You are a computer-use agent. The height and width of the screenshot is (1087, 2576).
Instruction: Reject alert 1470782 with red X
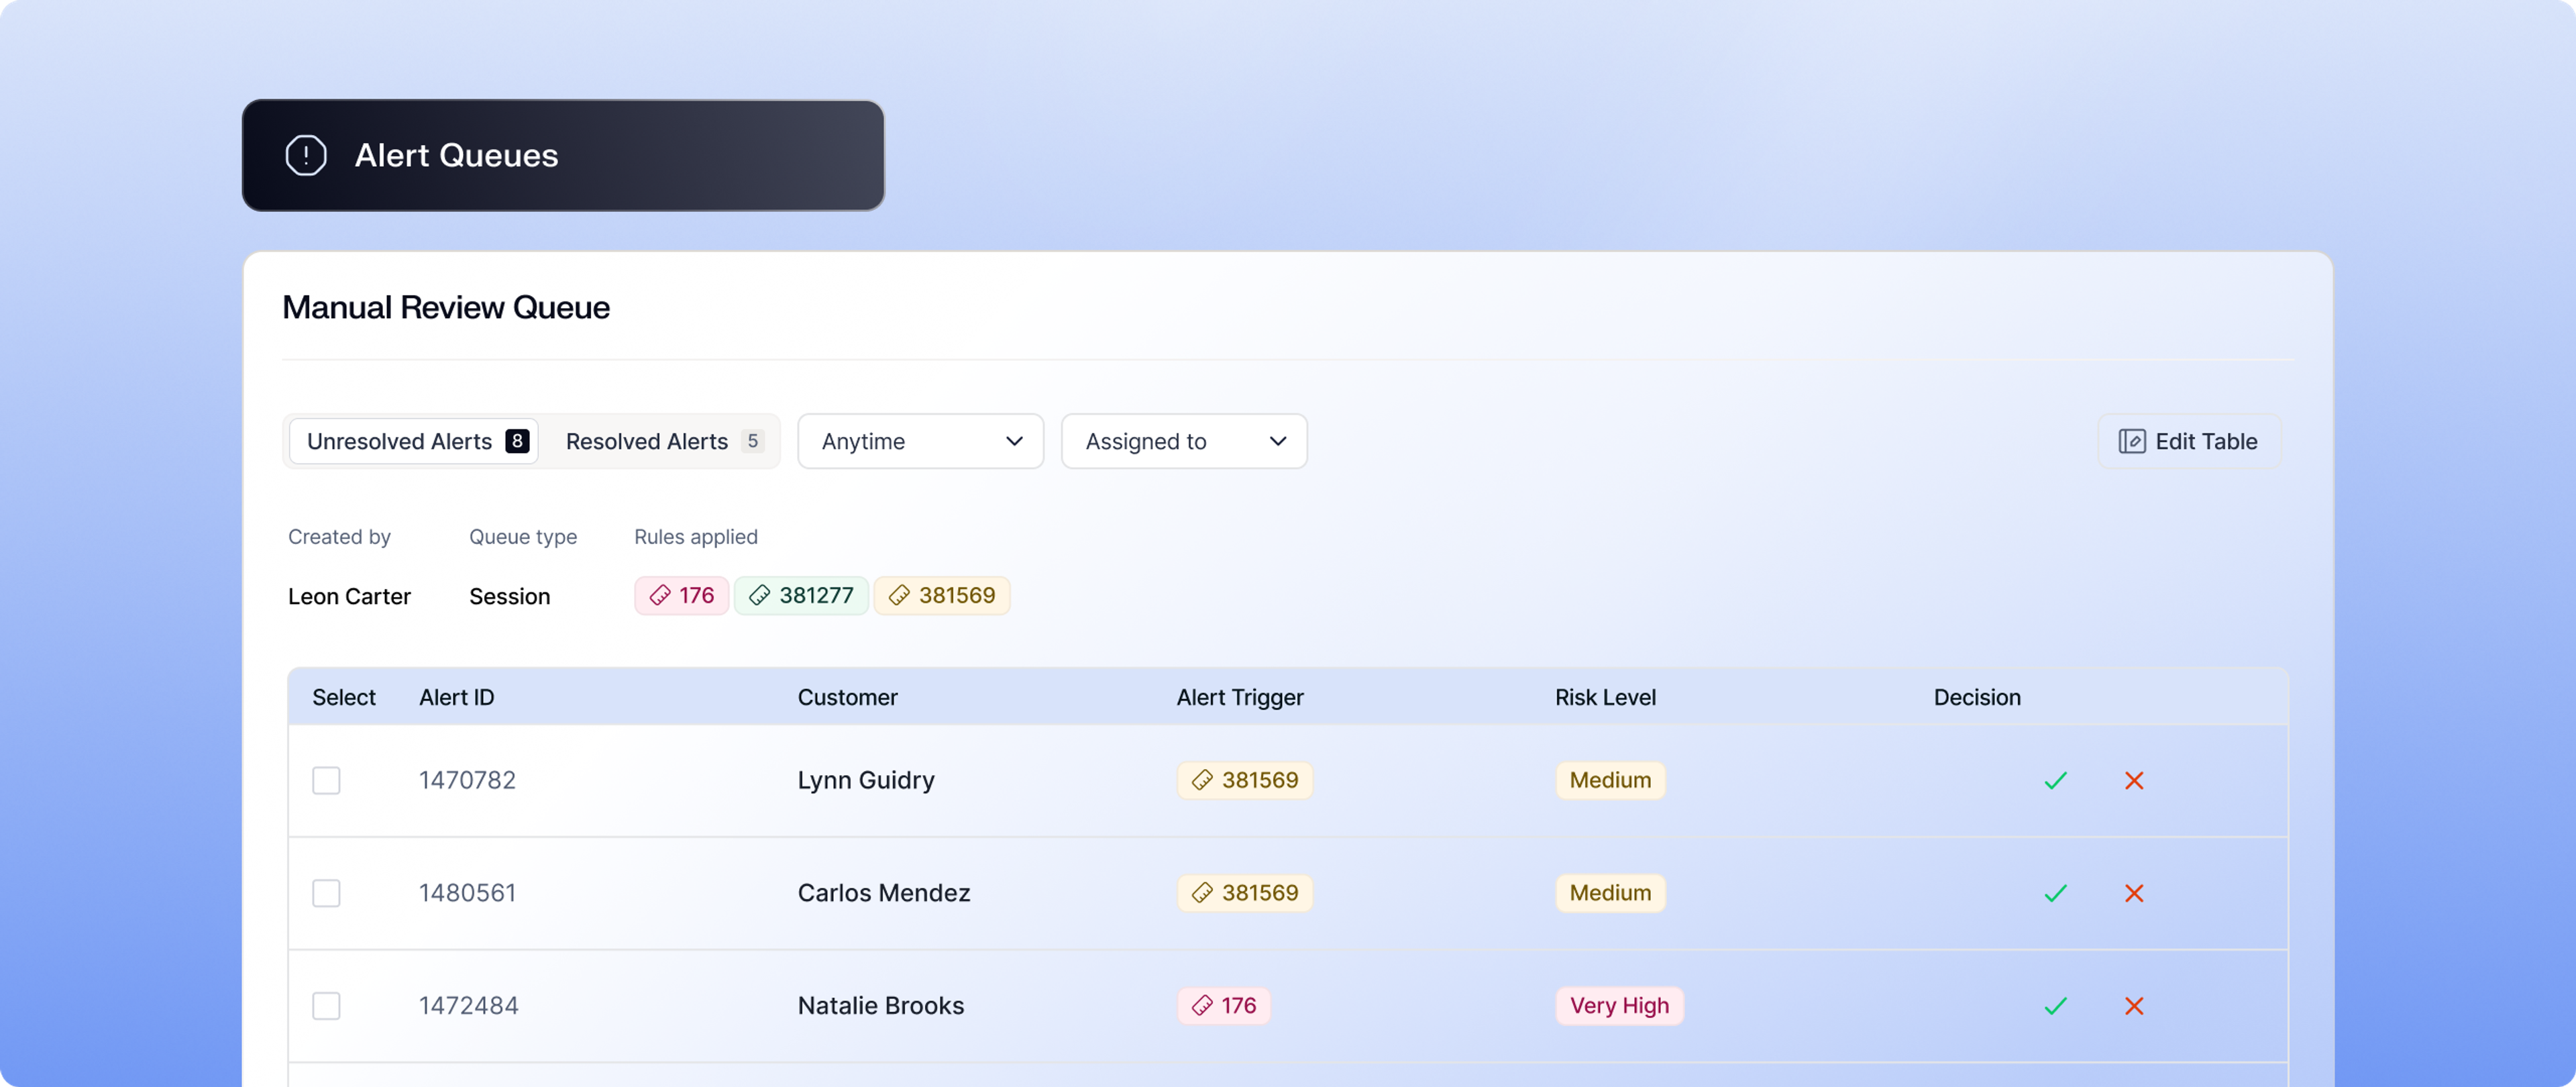pyautogui.click(x=2134, y=780)
